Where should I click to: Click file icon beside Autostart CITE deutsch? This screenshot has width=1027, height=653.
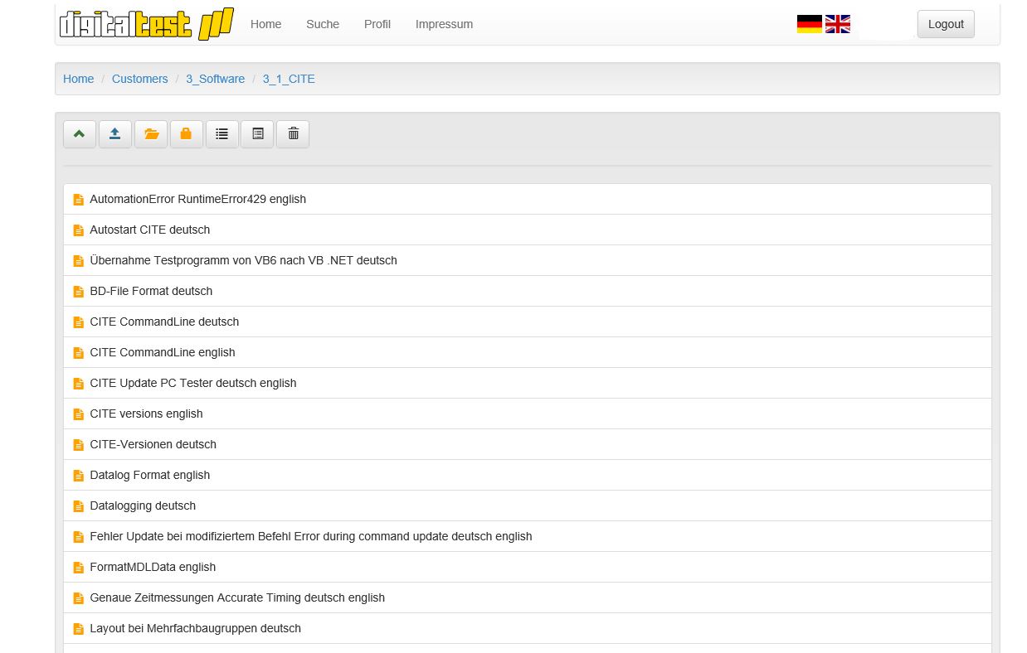tap(79, 230)
